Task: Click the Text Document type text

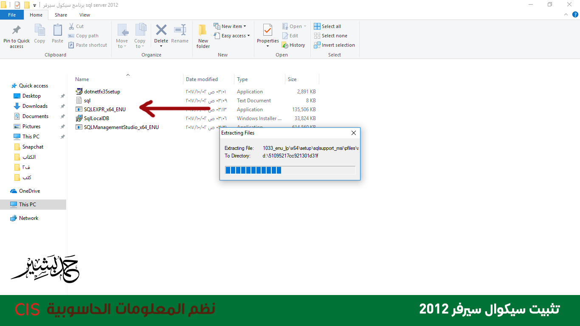Action: [x=254, y=101]
